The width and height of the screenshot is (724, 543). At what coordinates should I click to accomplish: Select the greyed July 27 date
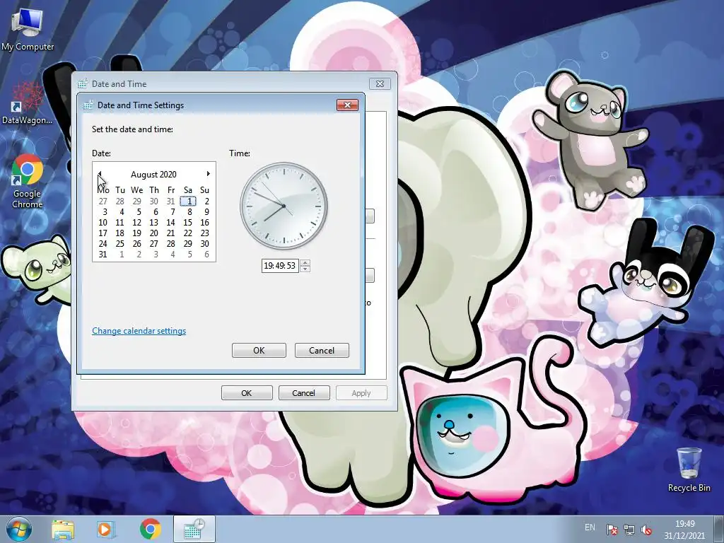click(103, 202)
